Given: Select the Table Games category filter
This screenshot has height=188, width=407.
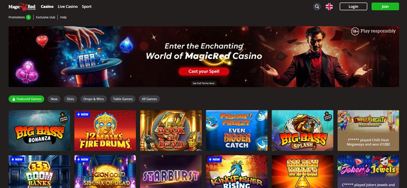Looking at the screenshot, I should (x=123, y=99).
